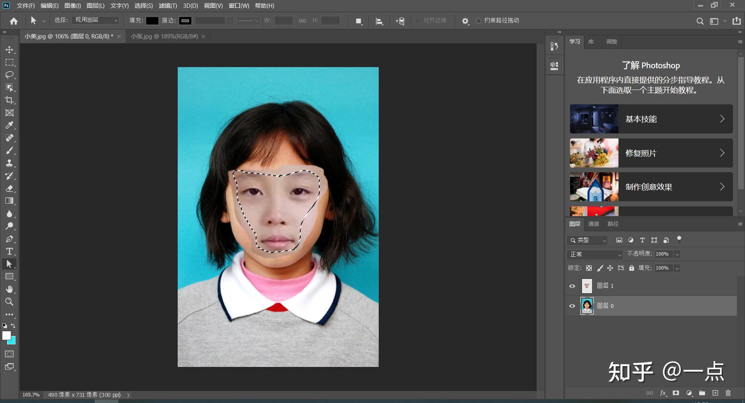Image resolution: width=745 pixels, height=403 pixels.
Task: Select the Hand tool
Action: 9,289
